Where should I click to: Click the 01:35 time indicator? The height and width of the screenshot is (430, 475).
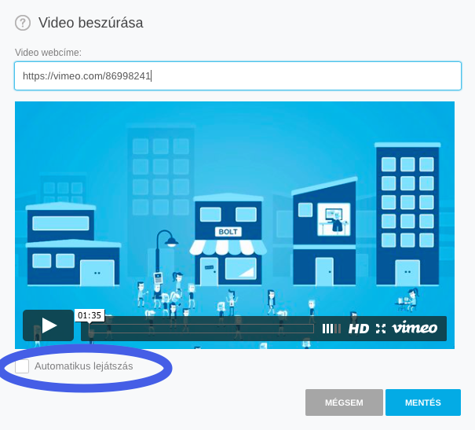click(90, 315)
